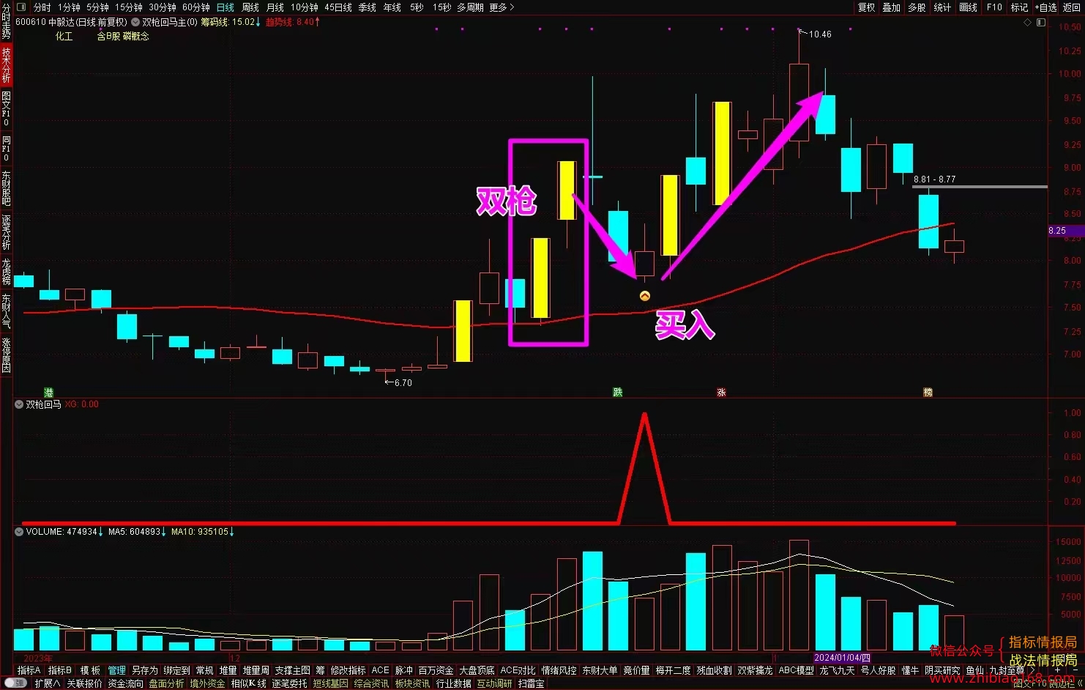Click 标记 mark button

pyautogui.click(x=1019, y=7)
